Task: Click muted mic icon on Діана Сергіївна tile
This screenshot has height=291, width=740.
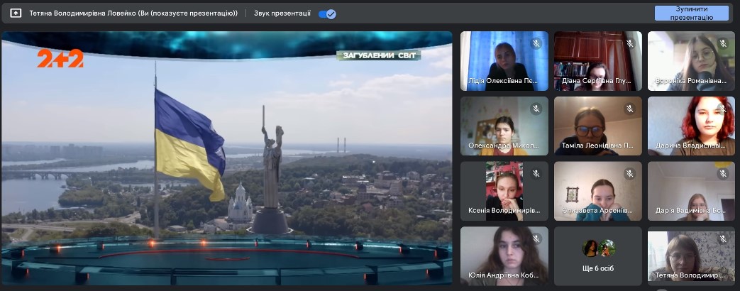Action: [x=630, y=43]
